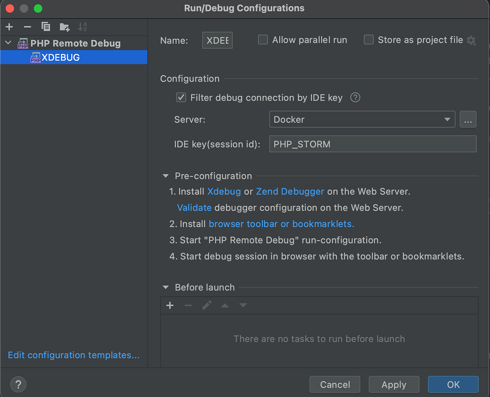
Task: Add a new run configuration
Action: tap(9, 27)
